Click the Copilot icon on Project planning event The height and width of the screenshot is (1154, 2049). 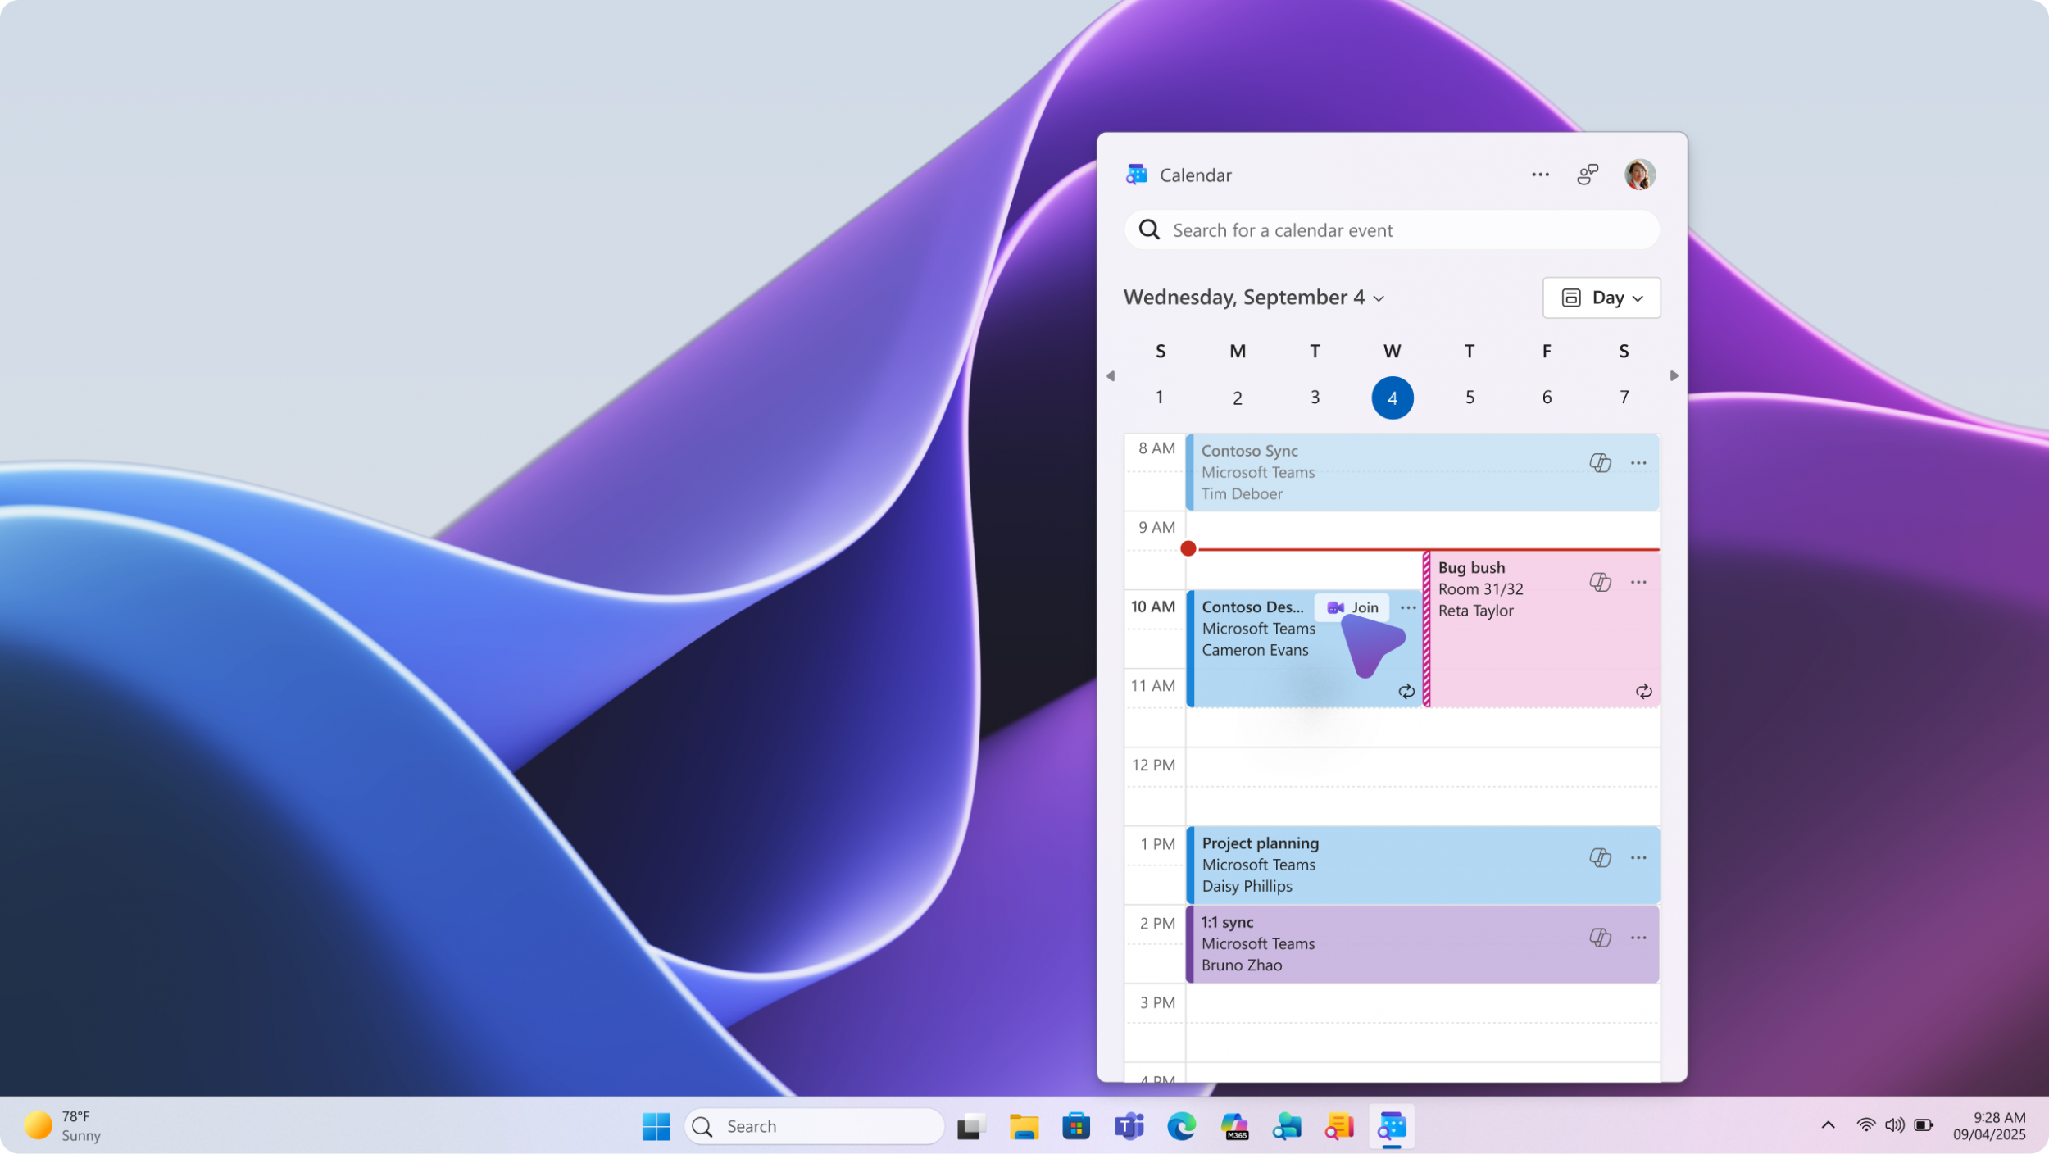[1600, 857]
